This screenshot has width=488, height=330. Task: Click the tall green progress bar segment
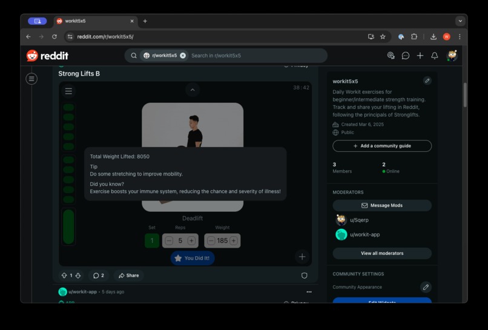click(x=68, y=226)
